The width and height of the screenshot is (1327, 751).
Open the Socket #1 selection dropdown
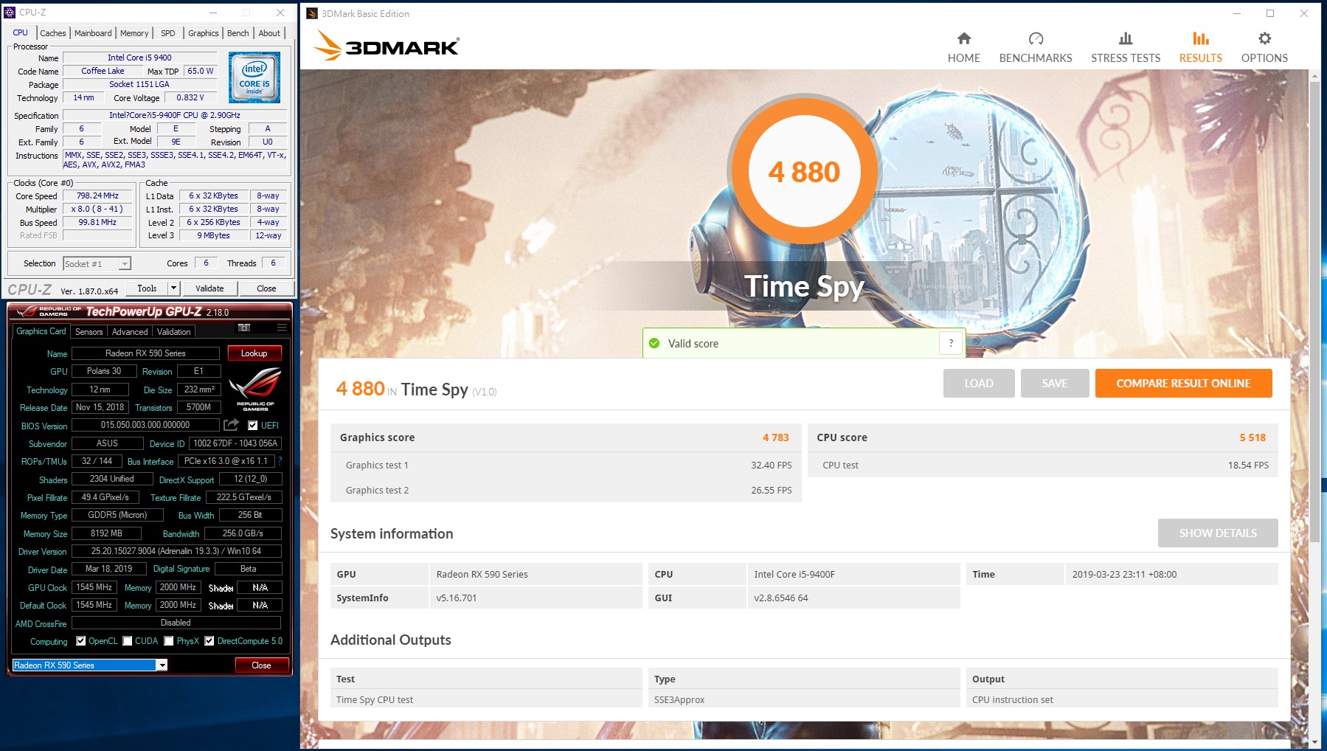97,263
